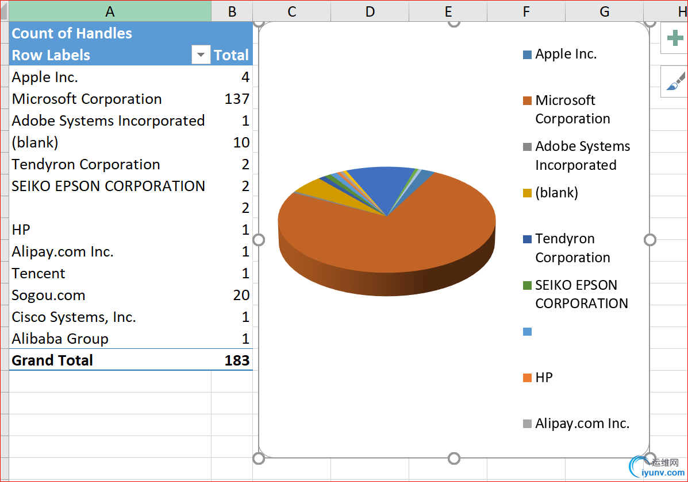Click the Count of Handles cell

[x=110, y=33]
